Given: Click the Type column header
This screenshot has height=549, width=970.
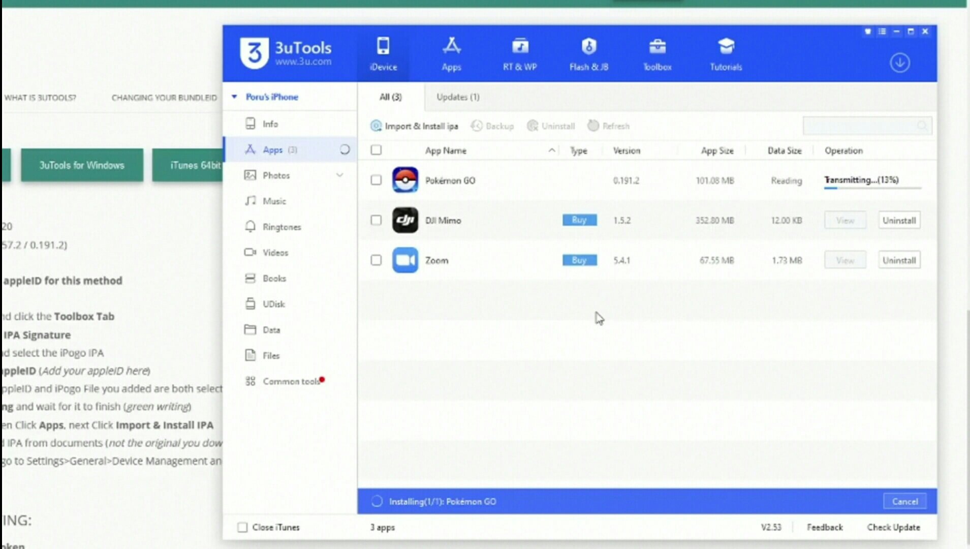Looking at the screenshot, I should pyautogui.click(x=578, y=151).
